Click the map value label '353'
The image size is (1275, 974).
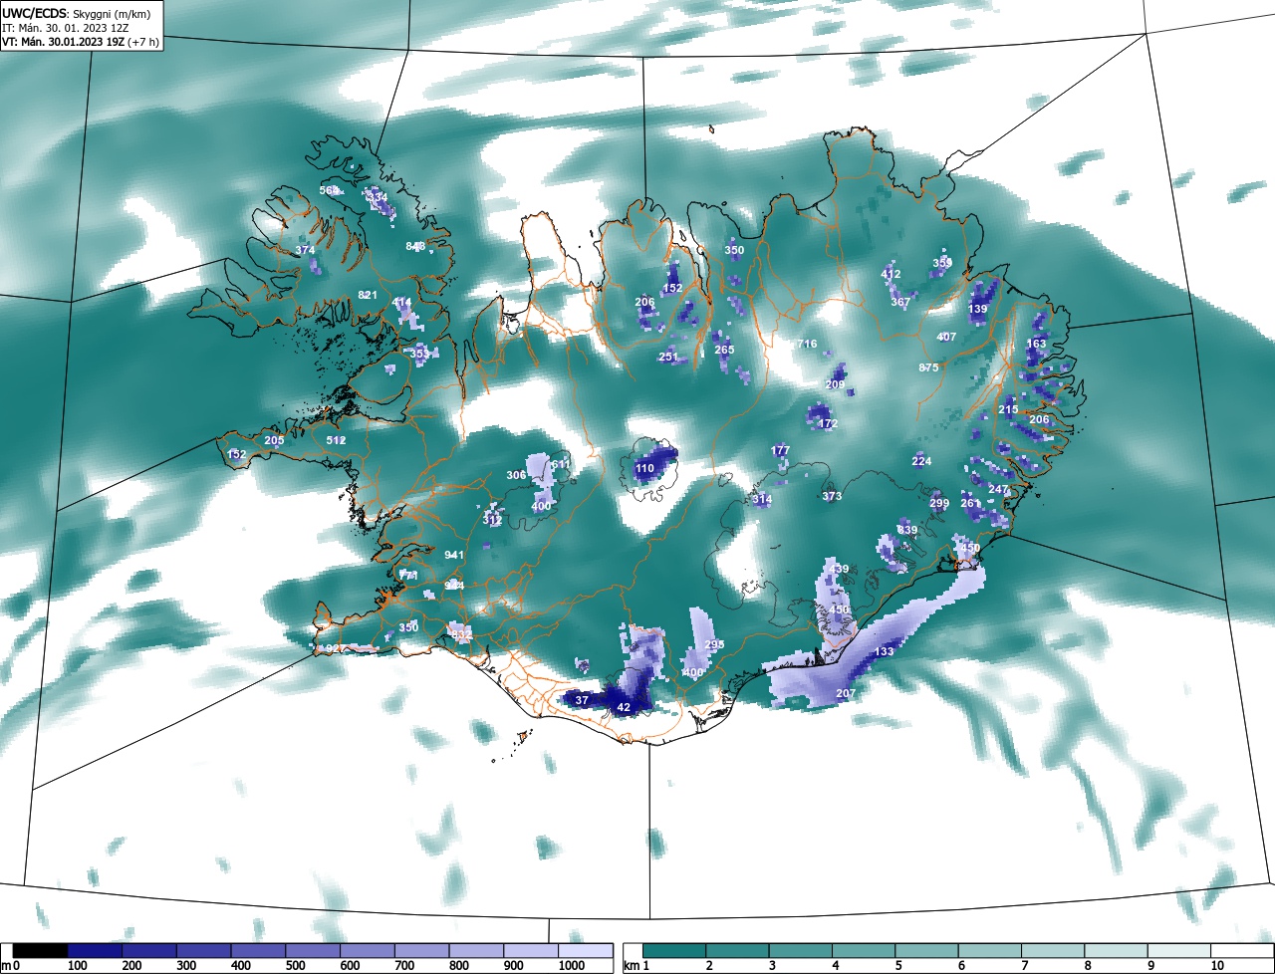point(420,354)
